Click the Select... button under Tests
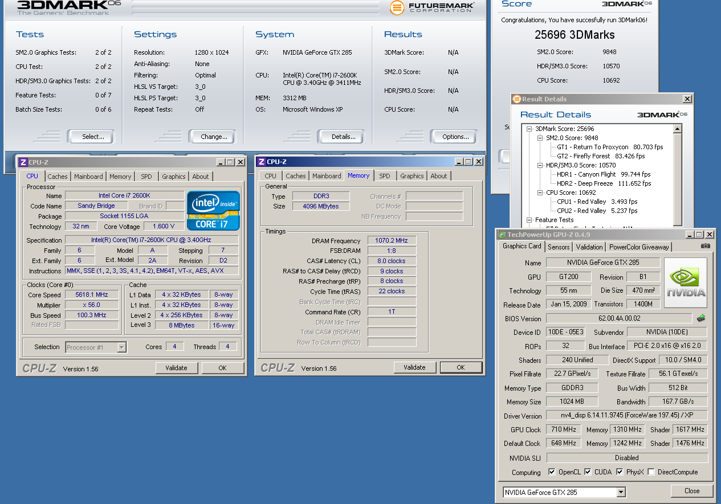Viewport: 721px width, 504px height. coord(93,137)
